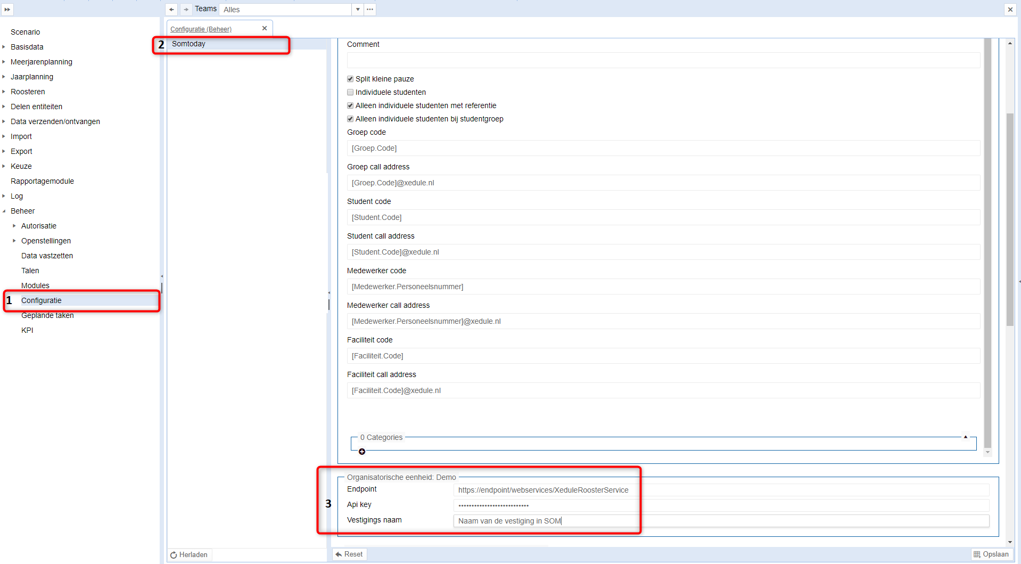Screen dimensions: 1021x564
Task: Open the Keuze menu item
Action: point(21,166)
